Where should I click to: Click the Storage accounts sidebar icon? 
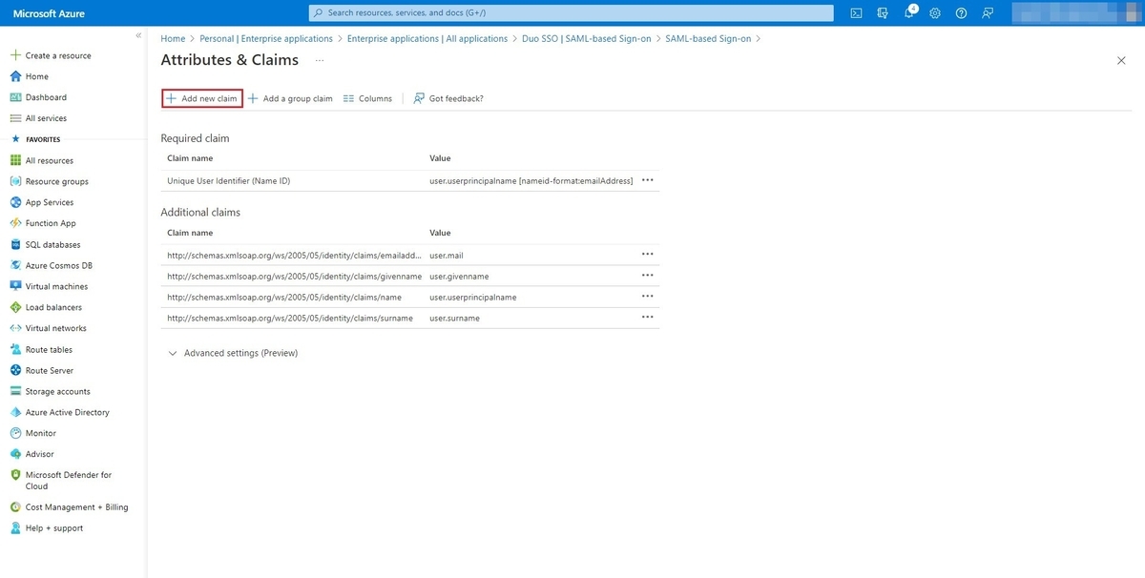[x=15, y=391]
